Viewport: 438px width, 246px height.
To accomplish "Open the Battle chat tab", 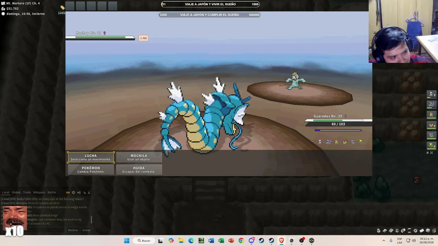I will coord(52,192).
